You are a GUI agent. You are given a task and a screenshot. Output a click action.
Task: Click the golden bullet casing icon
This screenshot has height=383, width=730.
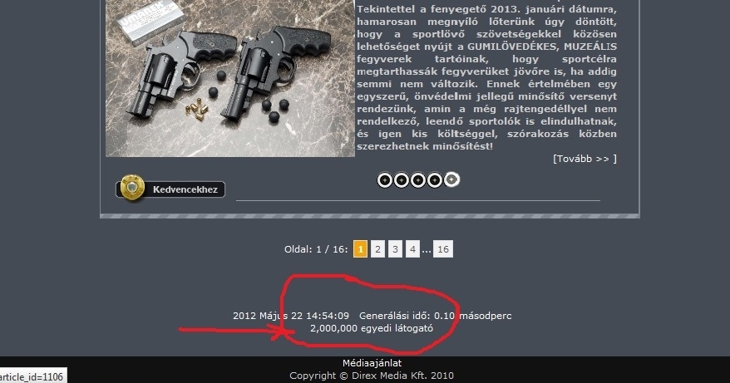(x=132, y=188)
